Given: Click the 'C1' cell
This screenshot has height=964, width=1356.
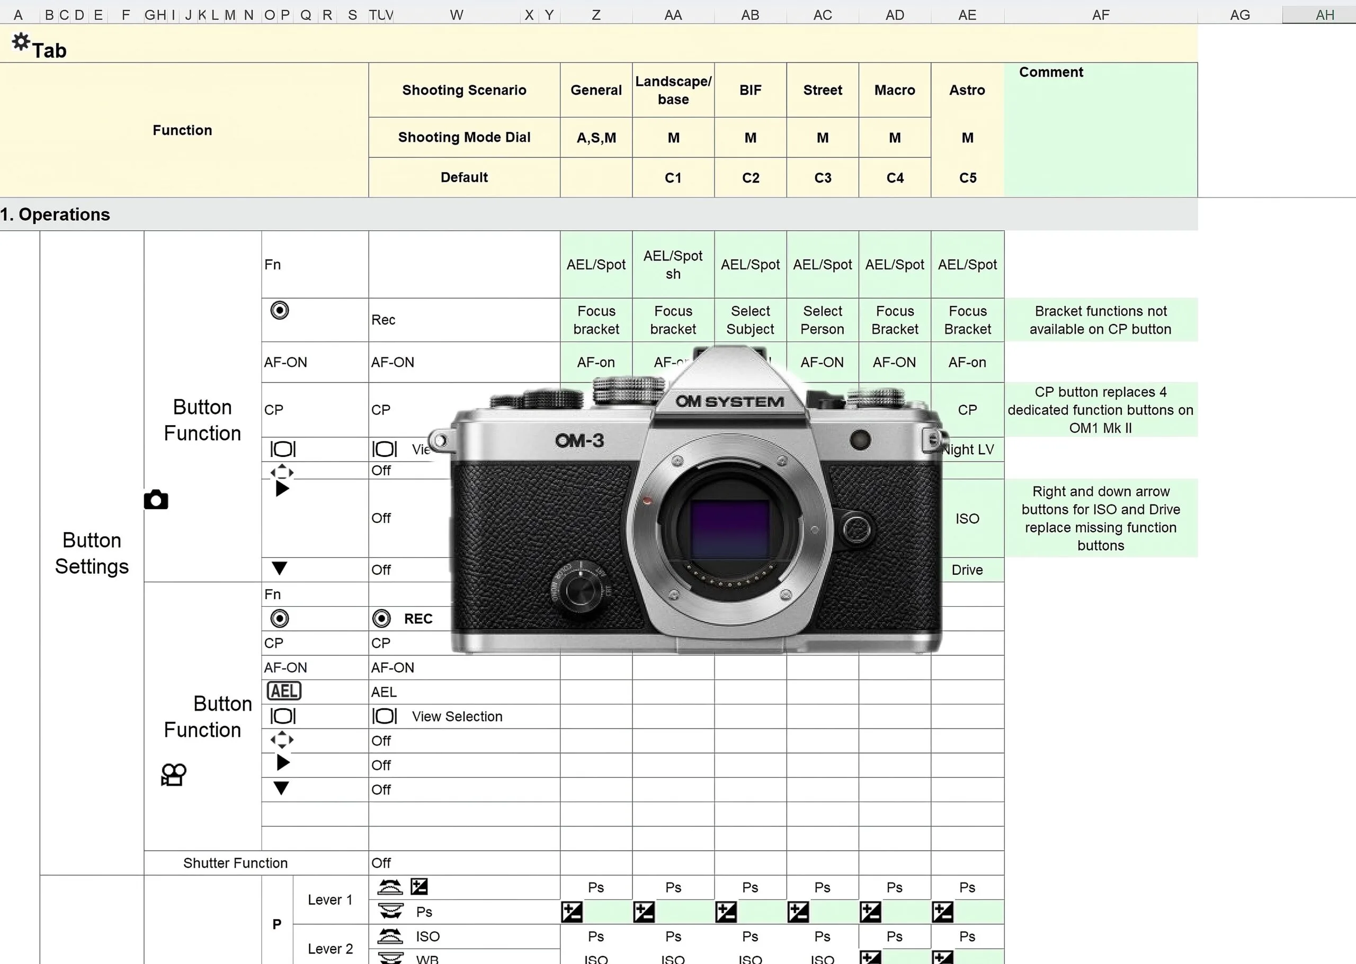Looking at the screenshot, I should coord(674,177).
